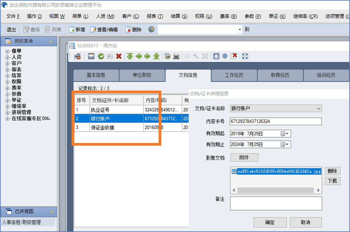The image size is (350, 232).
Task: Click the 附件 attachment button
Action: pyautogui.click(x=244, y=158)
